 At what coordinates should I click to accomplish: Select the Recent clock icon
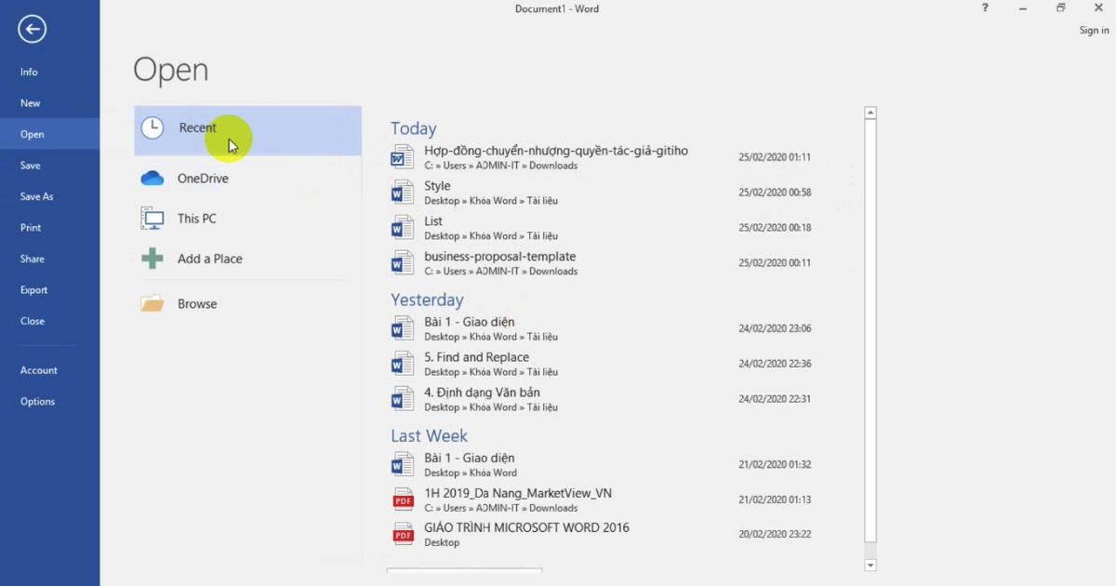[x=153, y=128]
